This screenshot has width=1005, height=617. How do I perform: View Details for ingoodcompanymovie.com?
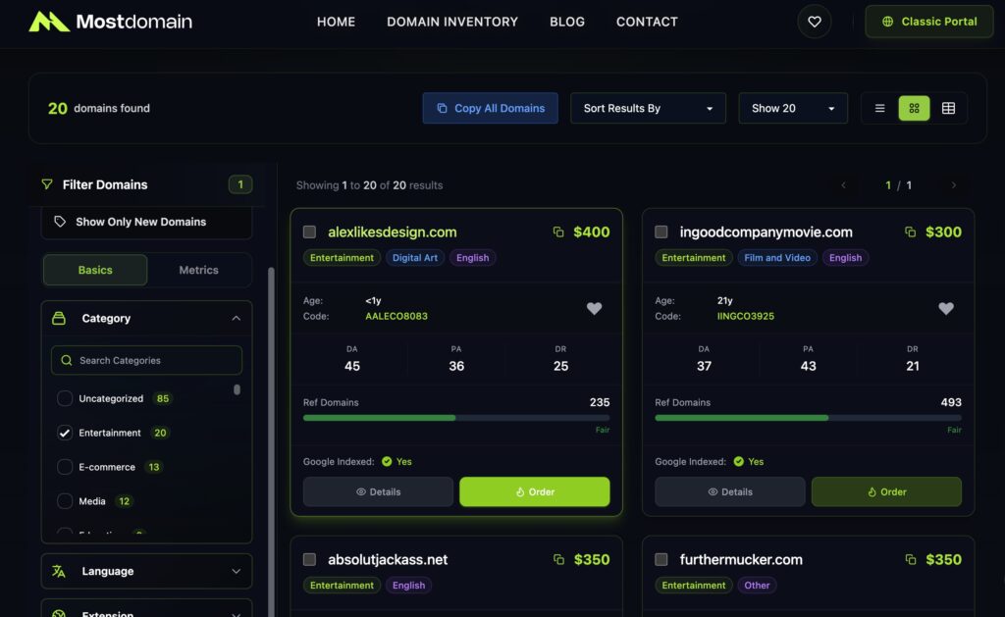(730, 492)
